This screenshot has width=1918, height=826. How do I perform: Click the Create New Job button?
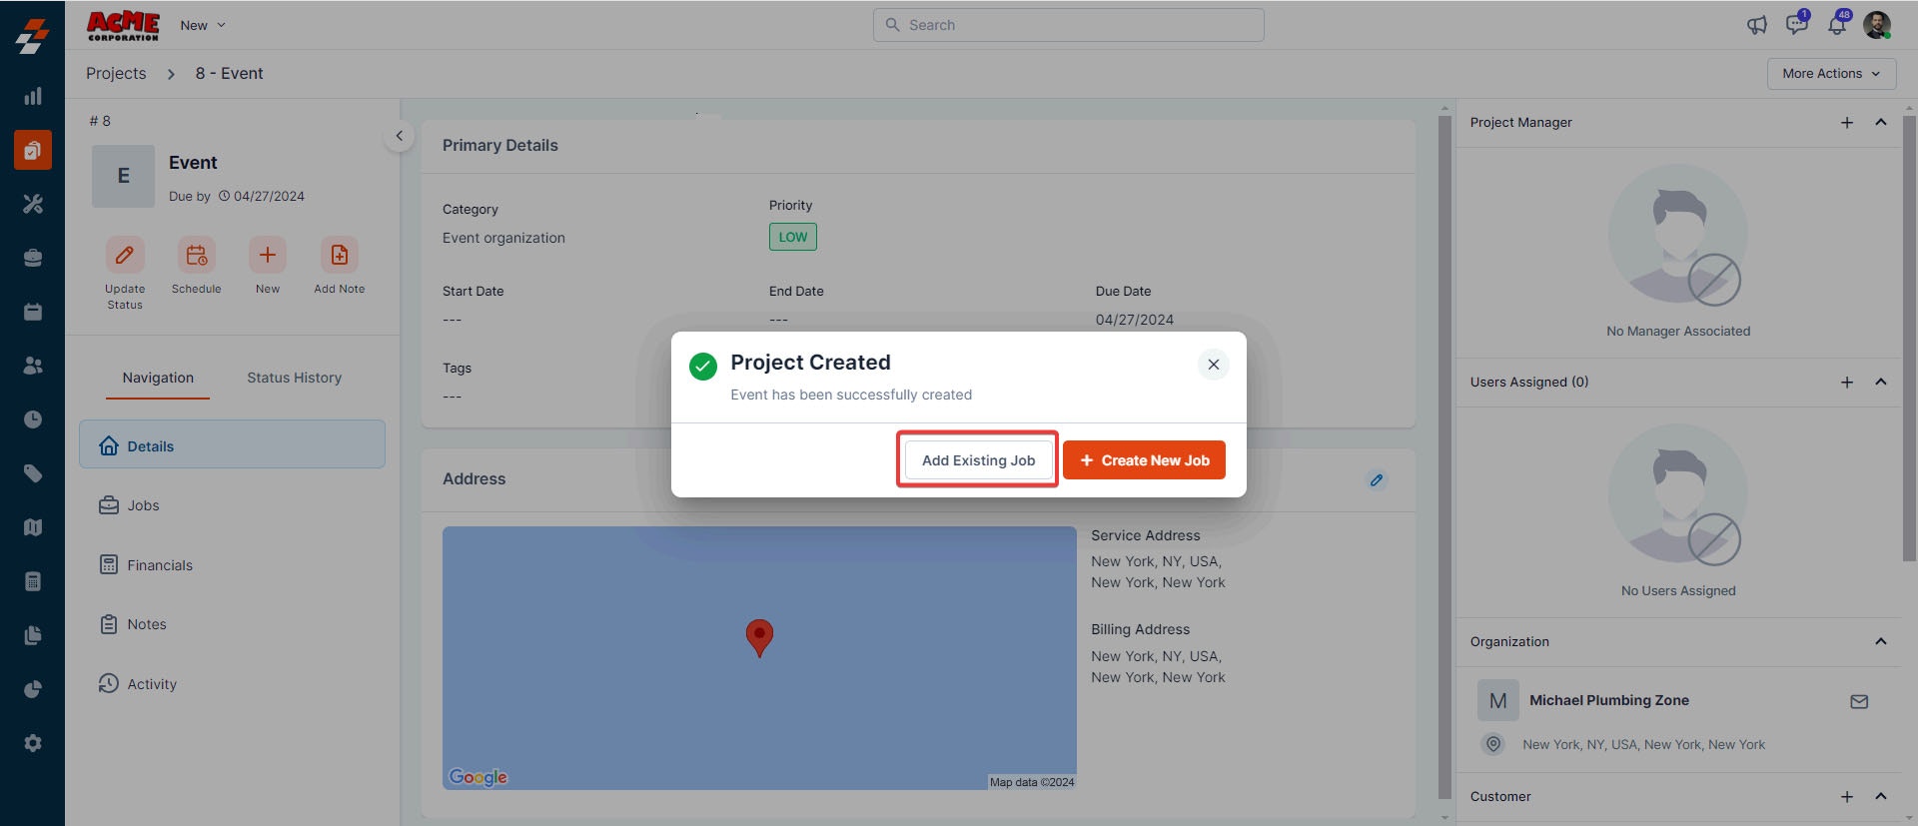click(1144, 460)
